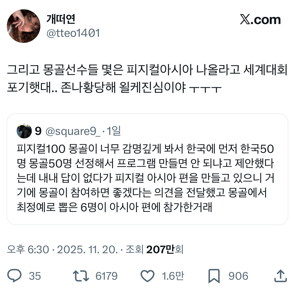Viewport: 295px width, 288px height.
Task: Click the quoted post's 1일 timestamp
Action: coord(114,131)
